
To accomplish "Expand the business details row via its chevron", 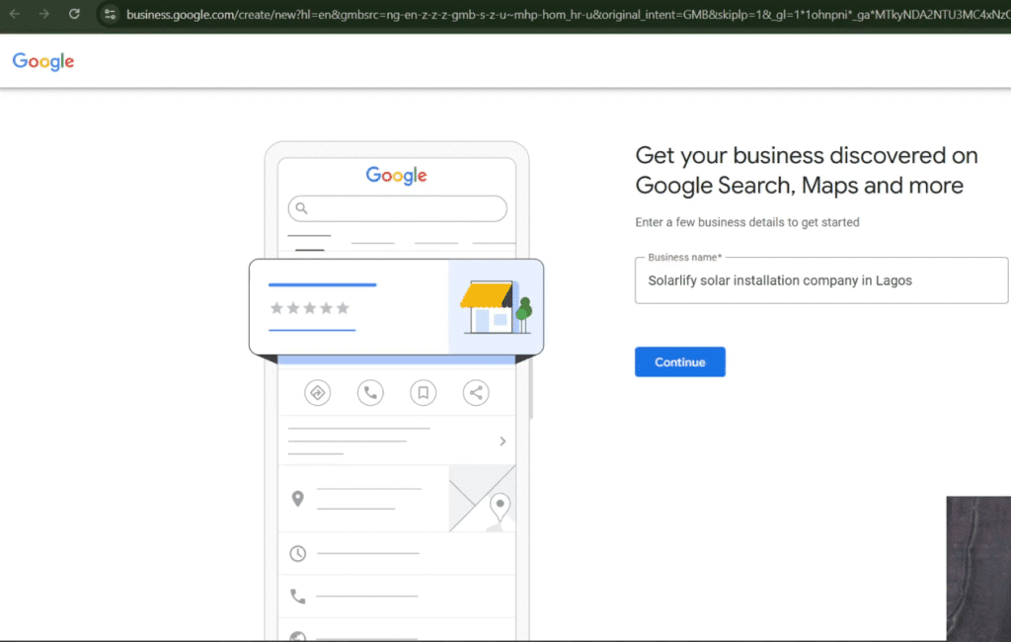I will (x=503, y=441).
